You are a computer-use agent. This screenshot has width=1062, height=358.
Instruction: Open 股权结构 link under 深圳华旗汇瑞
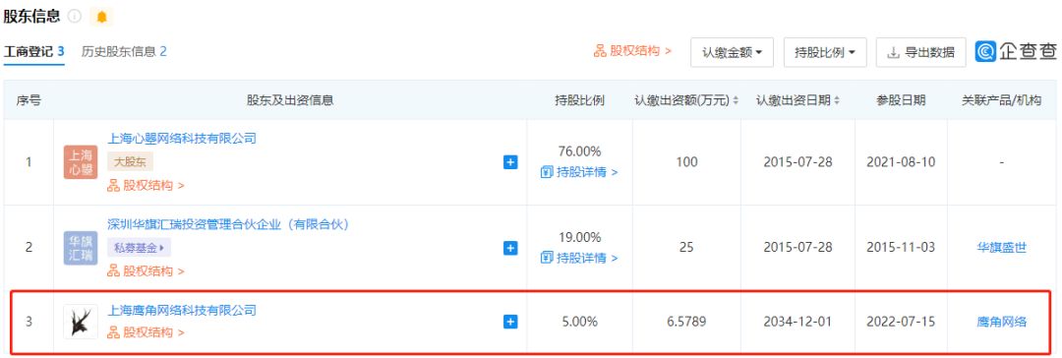pyautogui.click(x=146, y=271)
